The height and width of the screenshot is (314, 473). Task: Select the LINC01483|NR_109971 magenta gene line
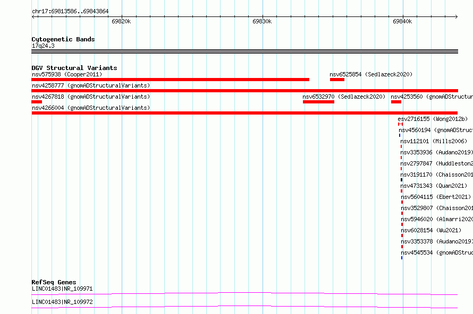244,293
